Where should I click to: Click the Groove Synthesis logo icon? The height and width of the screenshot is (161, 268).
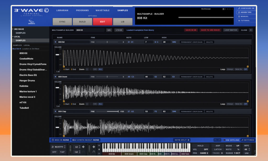31,22
